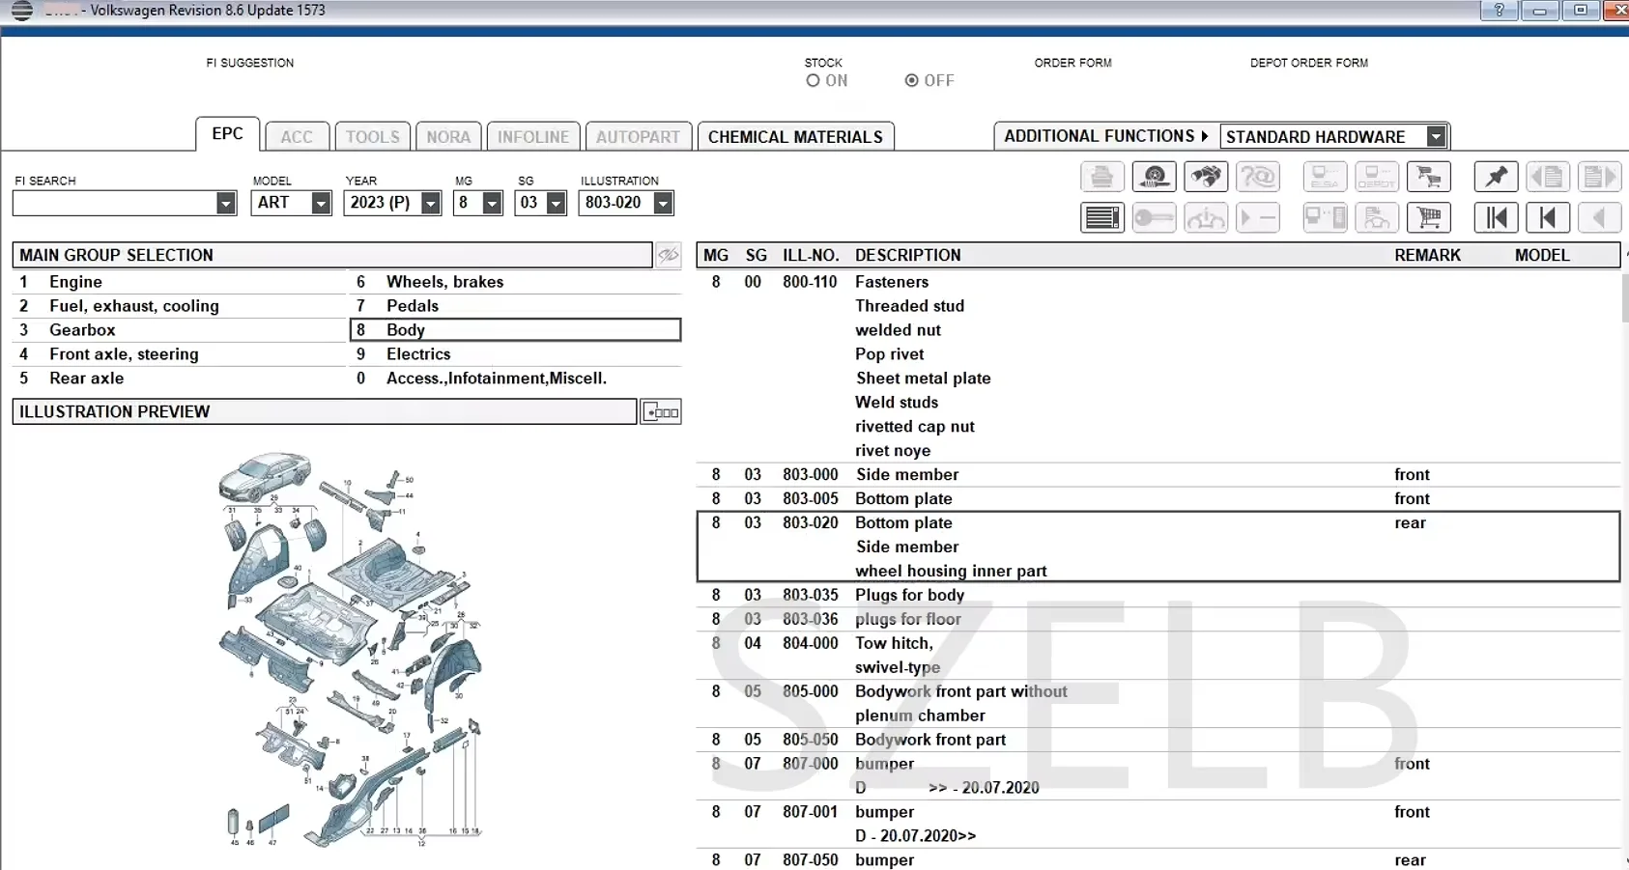This screenshot has height=870, width=1629.
Task: Select the EPC tab
Action: (x=228, y=134)
